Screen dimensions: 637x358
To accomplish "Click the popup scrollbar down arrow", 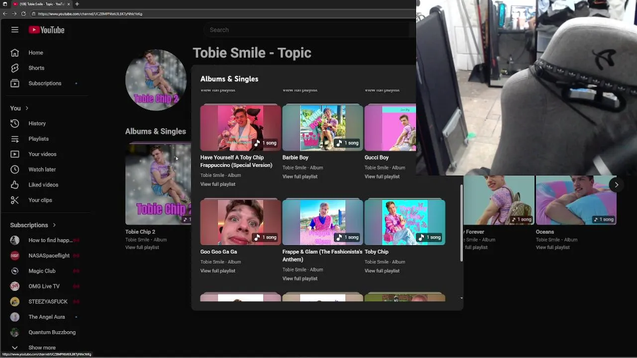I will pos(461,298).
